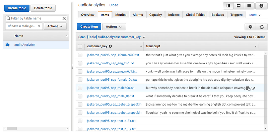
Task: Switch to side-by-side split panel layout icon
Action: (x=228, y=6)
